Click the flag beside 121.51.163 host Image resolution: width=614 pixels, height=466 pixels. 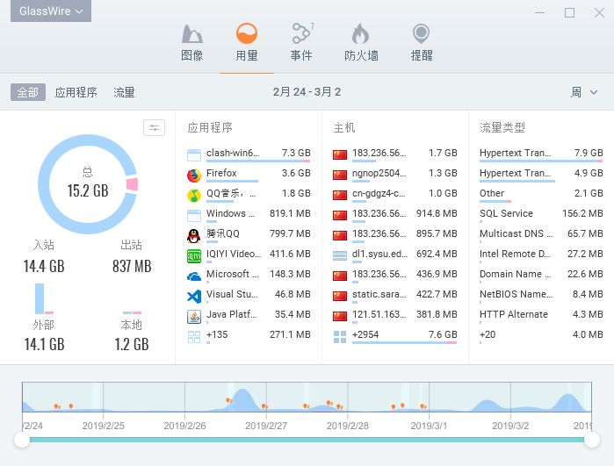(340, 316)
